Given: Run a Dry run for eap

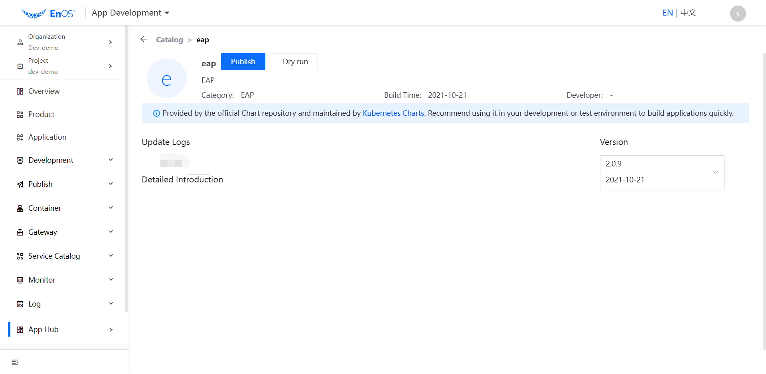Looking at the screenshot, I should tap(295, 61).
